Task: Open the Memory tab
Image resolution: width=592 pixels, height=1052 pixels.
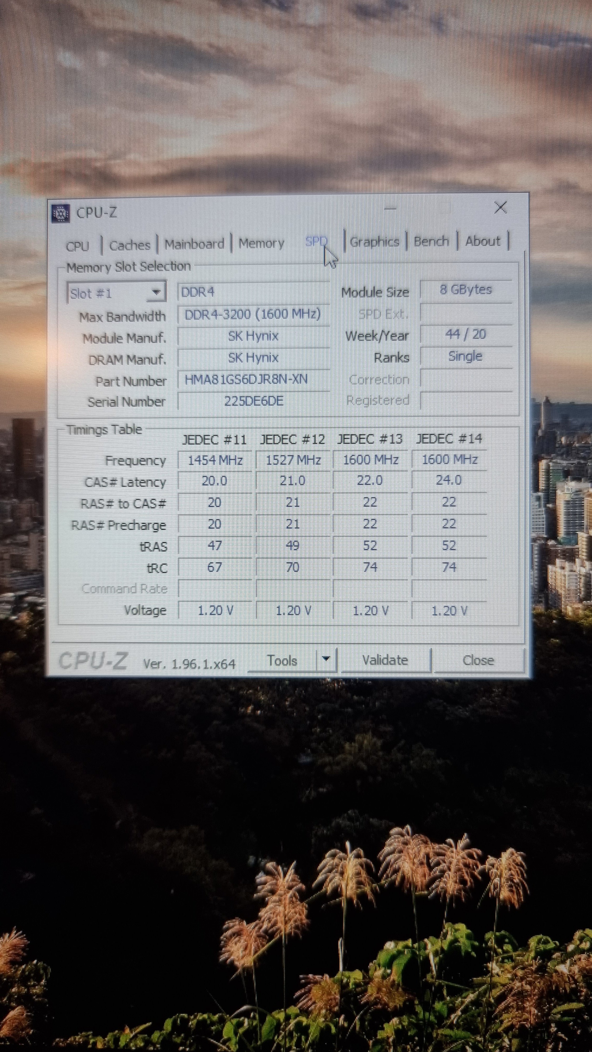Action: (x=261, y=243)
